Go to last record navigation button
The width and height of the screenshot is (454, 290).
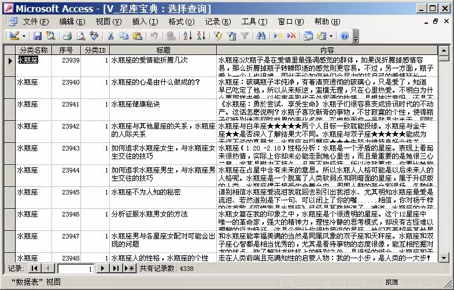(x=116, y=268)
